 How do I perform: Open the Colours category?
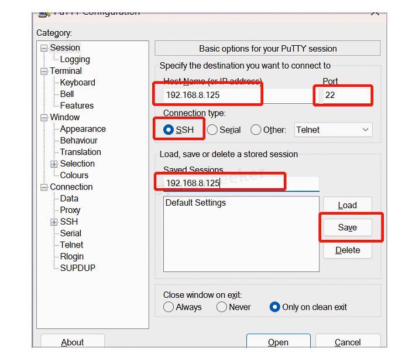point(74,175)
